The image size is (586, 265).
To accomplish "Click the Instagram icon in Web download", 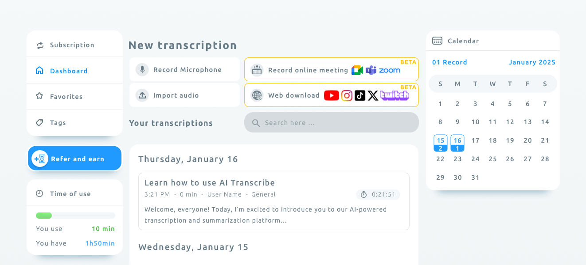I will (x=347, y=95).
